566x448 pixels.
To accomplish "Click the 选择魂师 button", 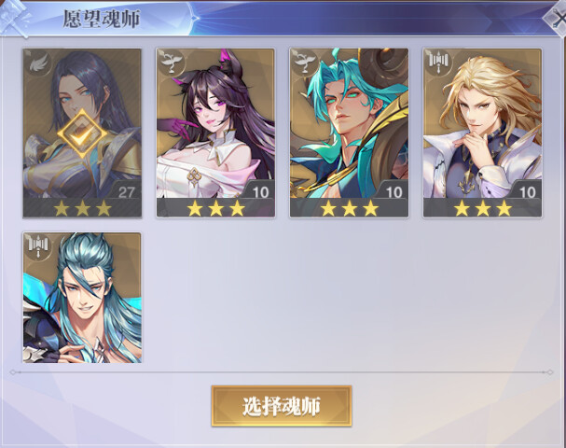I will pos(282,406).
